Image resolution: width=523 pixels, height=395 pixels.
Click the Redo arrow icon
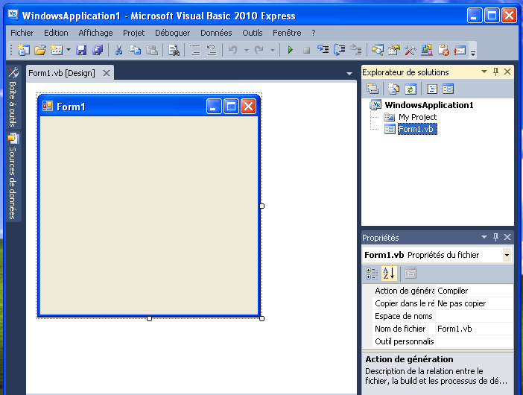pyautogui.click(x=259, y=50)
